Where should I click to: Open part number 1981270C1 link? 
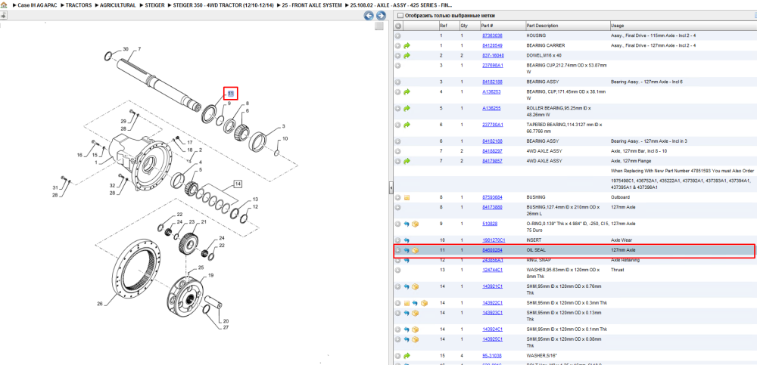click(494, 240)
